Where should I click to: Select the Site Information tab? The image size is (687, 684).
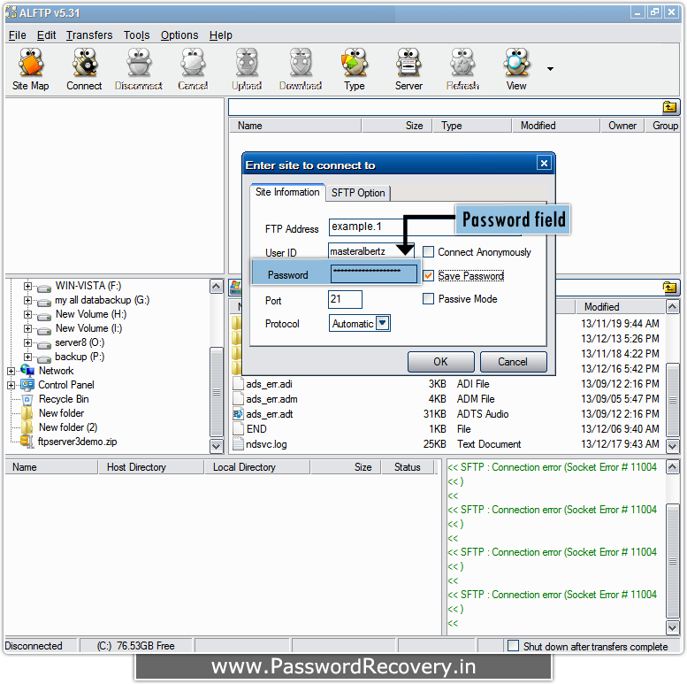pos(287,192)
